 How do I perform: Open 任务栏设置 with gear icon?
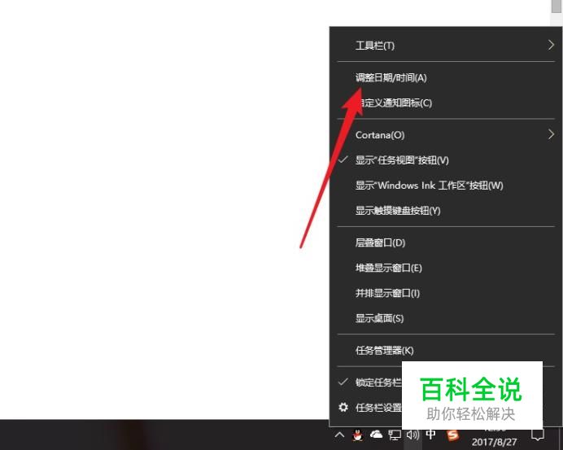[370, 407]
